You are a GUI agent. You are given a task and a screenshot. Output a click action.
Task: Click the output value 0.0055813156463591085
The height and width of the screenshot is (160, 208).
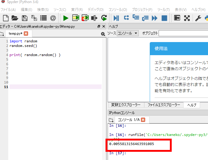tap(131, 144)
